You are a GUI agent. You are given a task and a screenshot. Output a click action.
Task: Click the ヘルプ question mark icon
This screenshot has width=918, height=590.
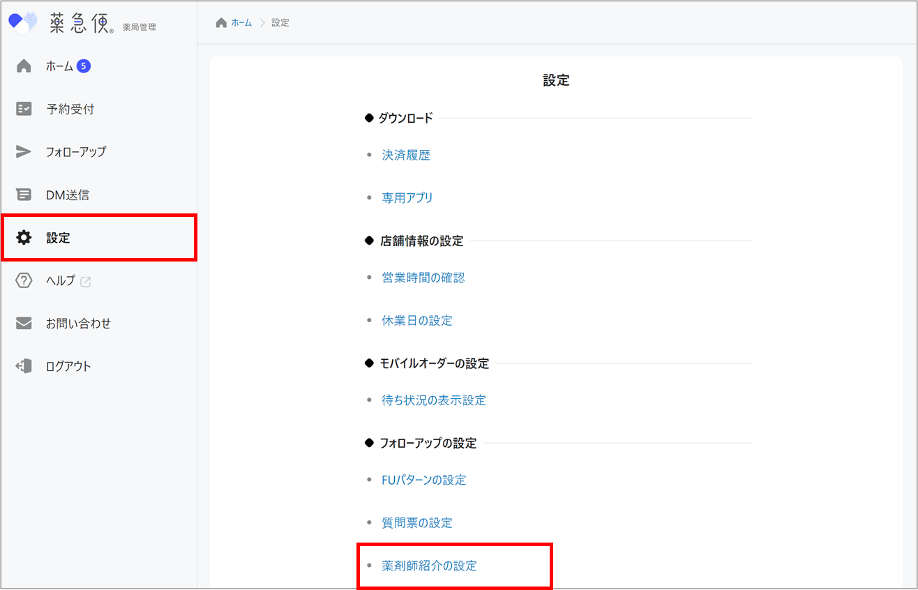click(x=24, y=281)
